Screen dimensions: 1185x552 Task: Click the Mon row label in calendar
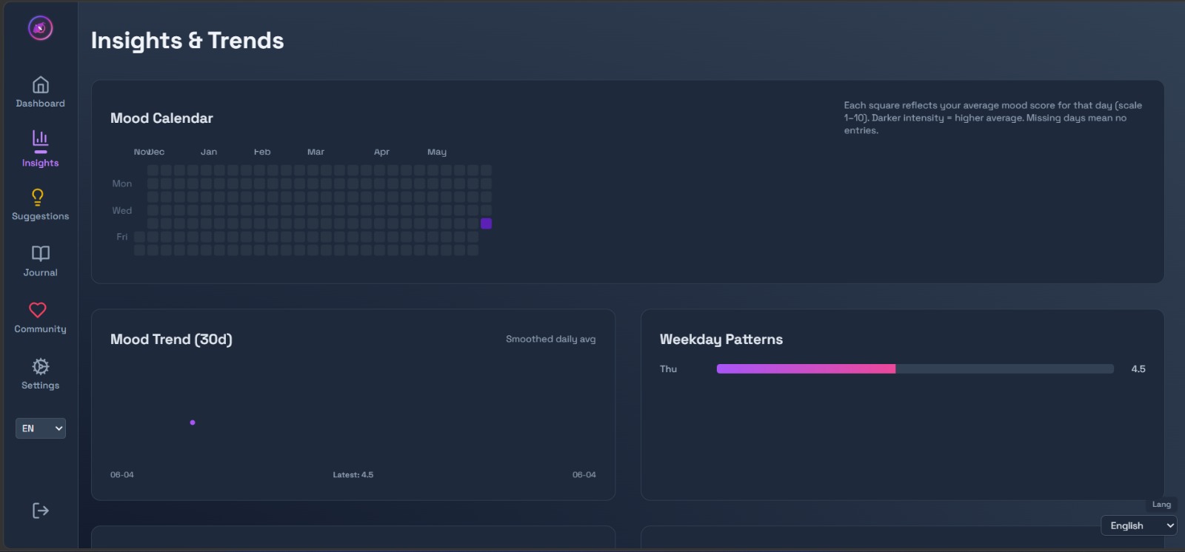[122, 184]
